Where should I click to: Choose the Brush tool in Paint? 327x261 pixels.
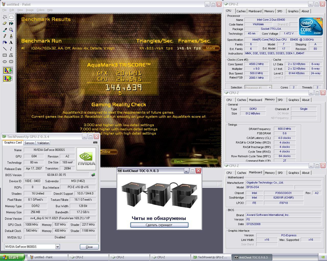11,36
